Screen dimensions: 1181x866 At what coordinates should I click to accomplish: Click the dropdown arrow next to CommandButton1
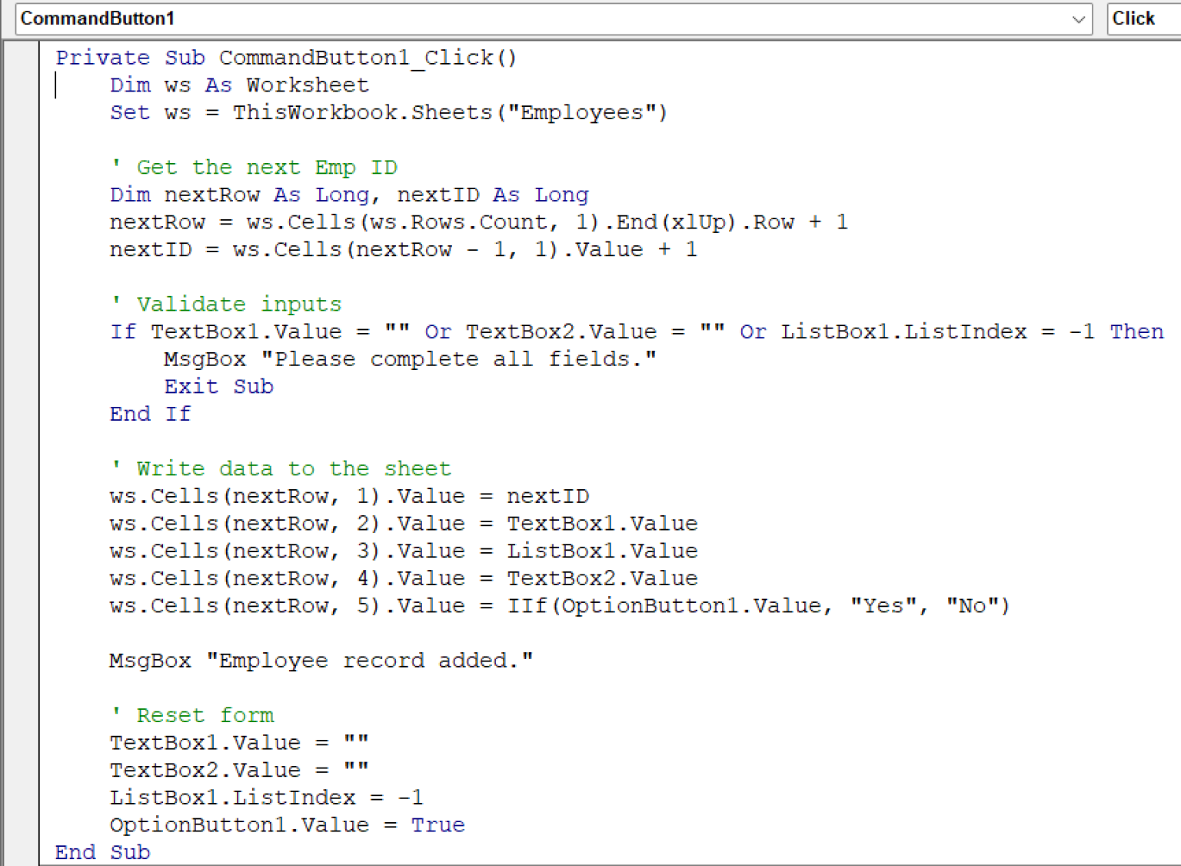coord(1080,18)
